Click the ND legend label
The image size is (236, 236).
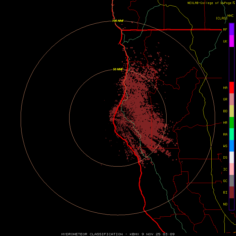click(x=225, y=204)
